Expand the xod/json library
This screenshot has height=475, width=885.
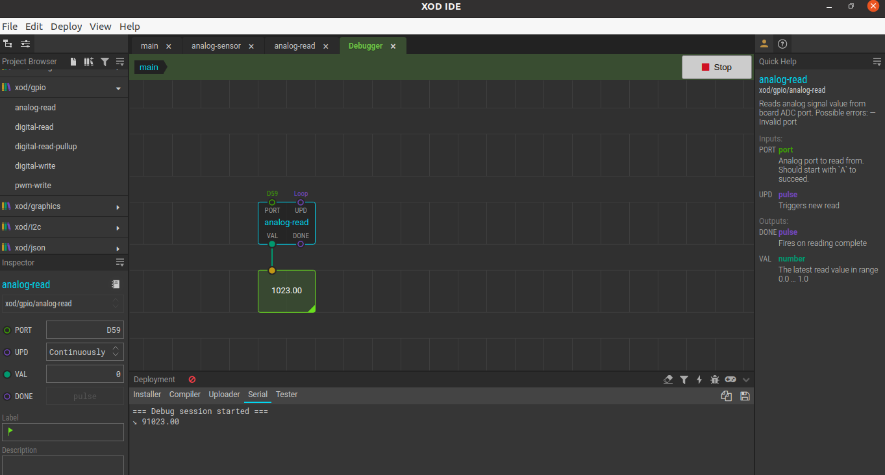tap(118, 248)
